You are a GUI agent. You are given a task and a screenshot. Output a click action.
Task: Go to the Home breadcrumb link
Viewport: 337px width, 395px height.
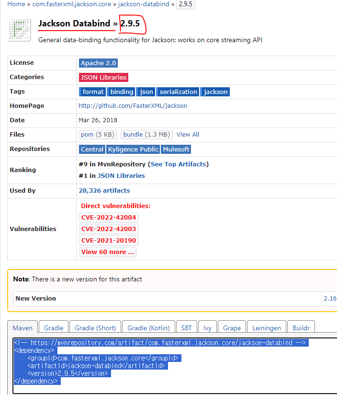click(x=16, y=4)
